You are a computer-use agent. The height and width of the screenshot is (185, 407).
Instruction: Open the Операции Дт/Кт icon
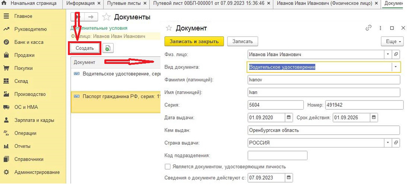[x=6, y=133]
